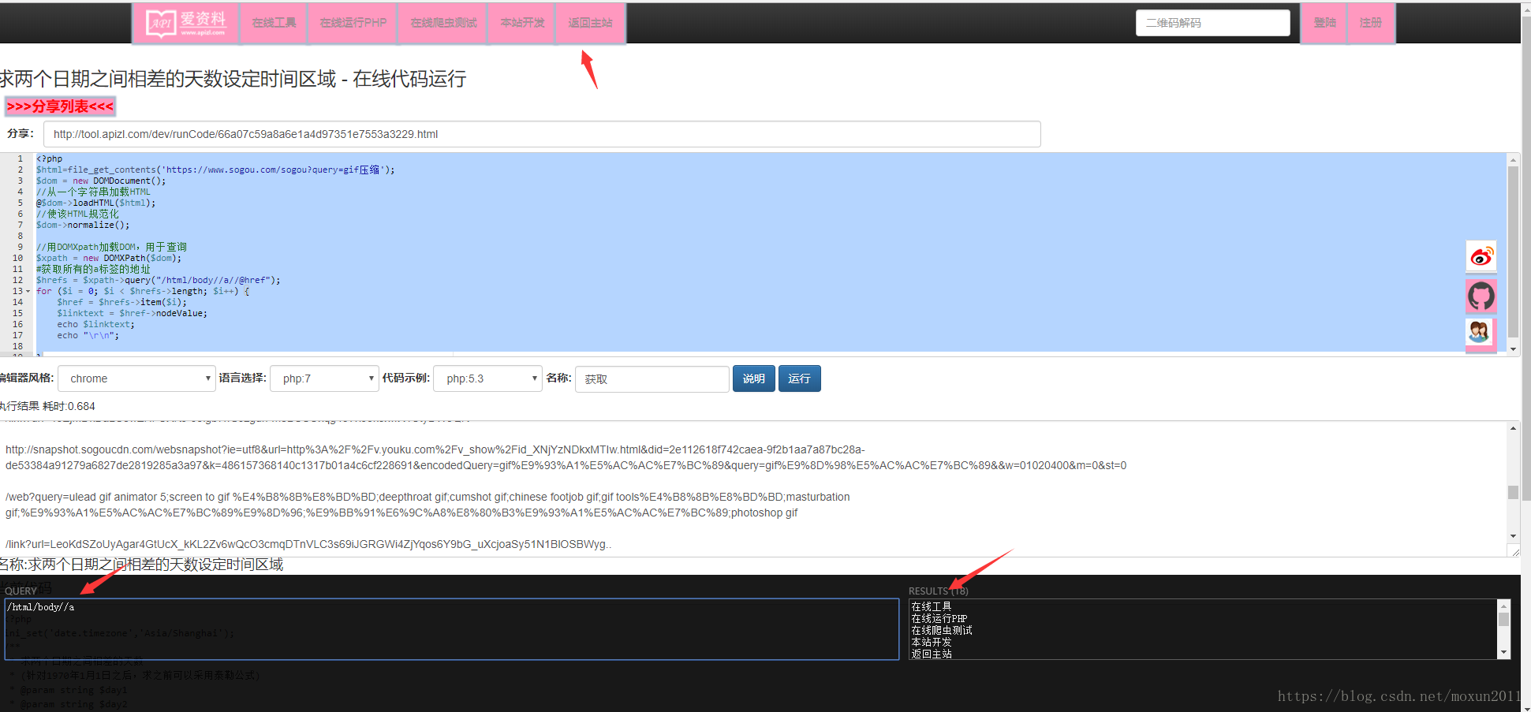The width and height of the screenshot is (1531, 712).
Task: Click 在线运行PHP in RESULTS list
Action: (x=939, y=619)
